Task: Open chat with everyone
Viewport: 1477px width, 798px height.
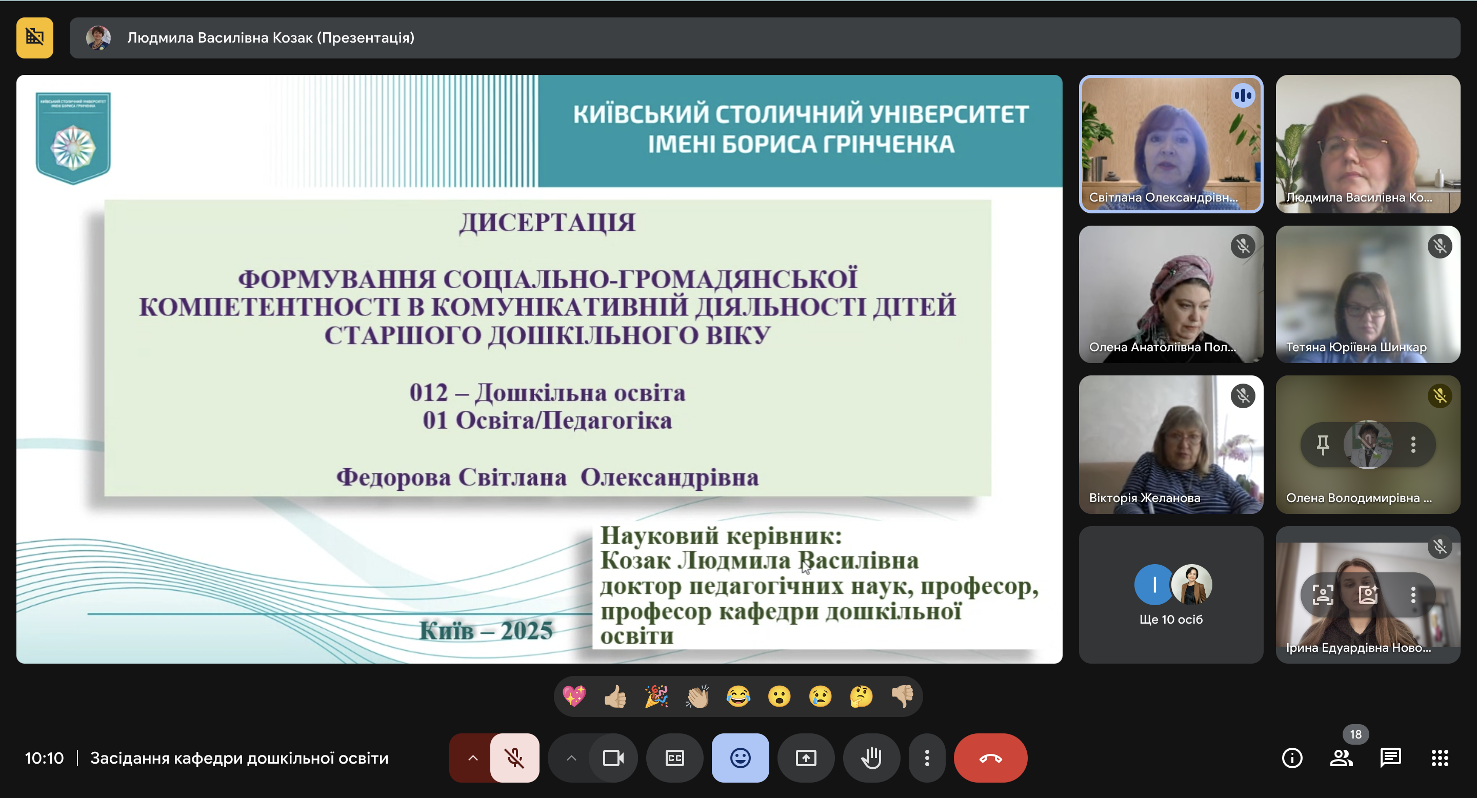Action: tap(1390, 758)
